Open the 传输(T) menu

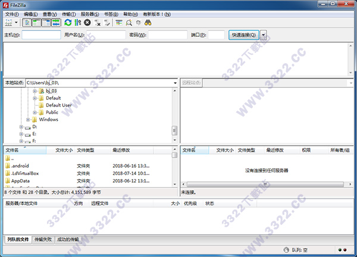(69, 14)
